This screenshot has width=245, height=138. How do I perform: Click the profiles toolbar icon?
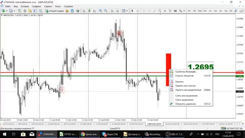tap(11, 11)
